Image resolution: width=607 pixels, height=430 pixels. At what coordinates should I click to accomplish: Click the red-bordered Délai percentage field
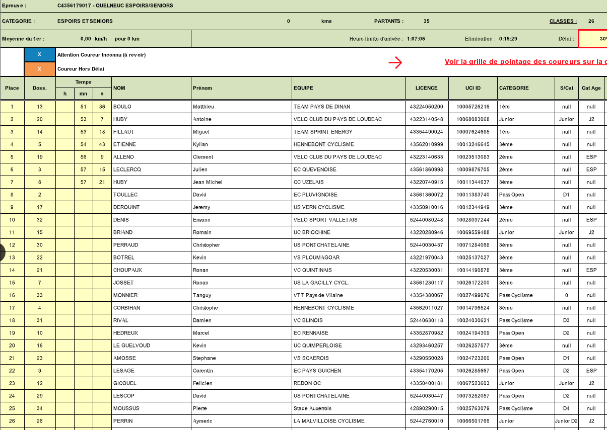tap(592, 39)
